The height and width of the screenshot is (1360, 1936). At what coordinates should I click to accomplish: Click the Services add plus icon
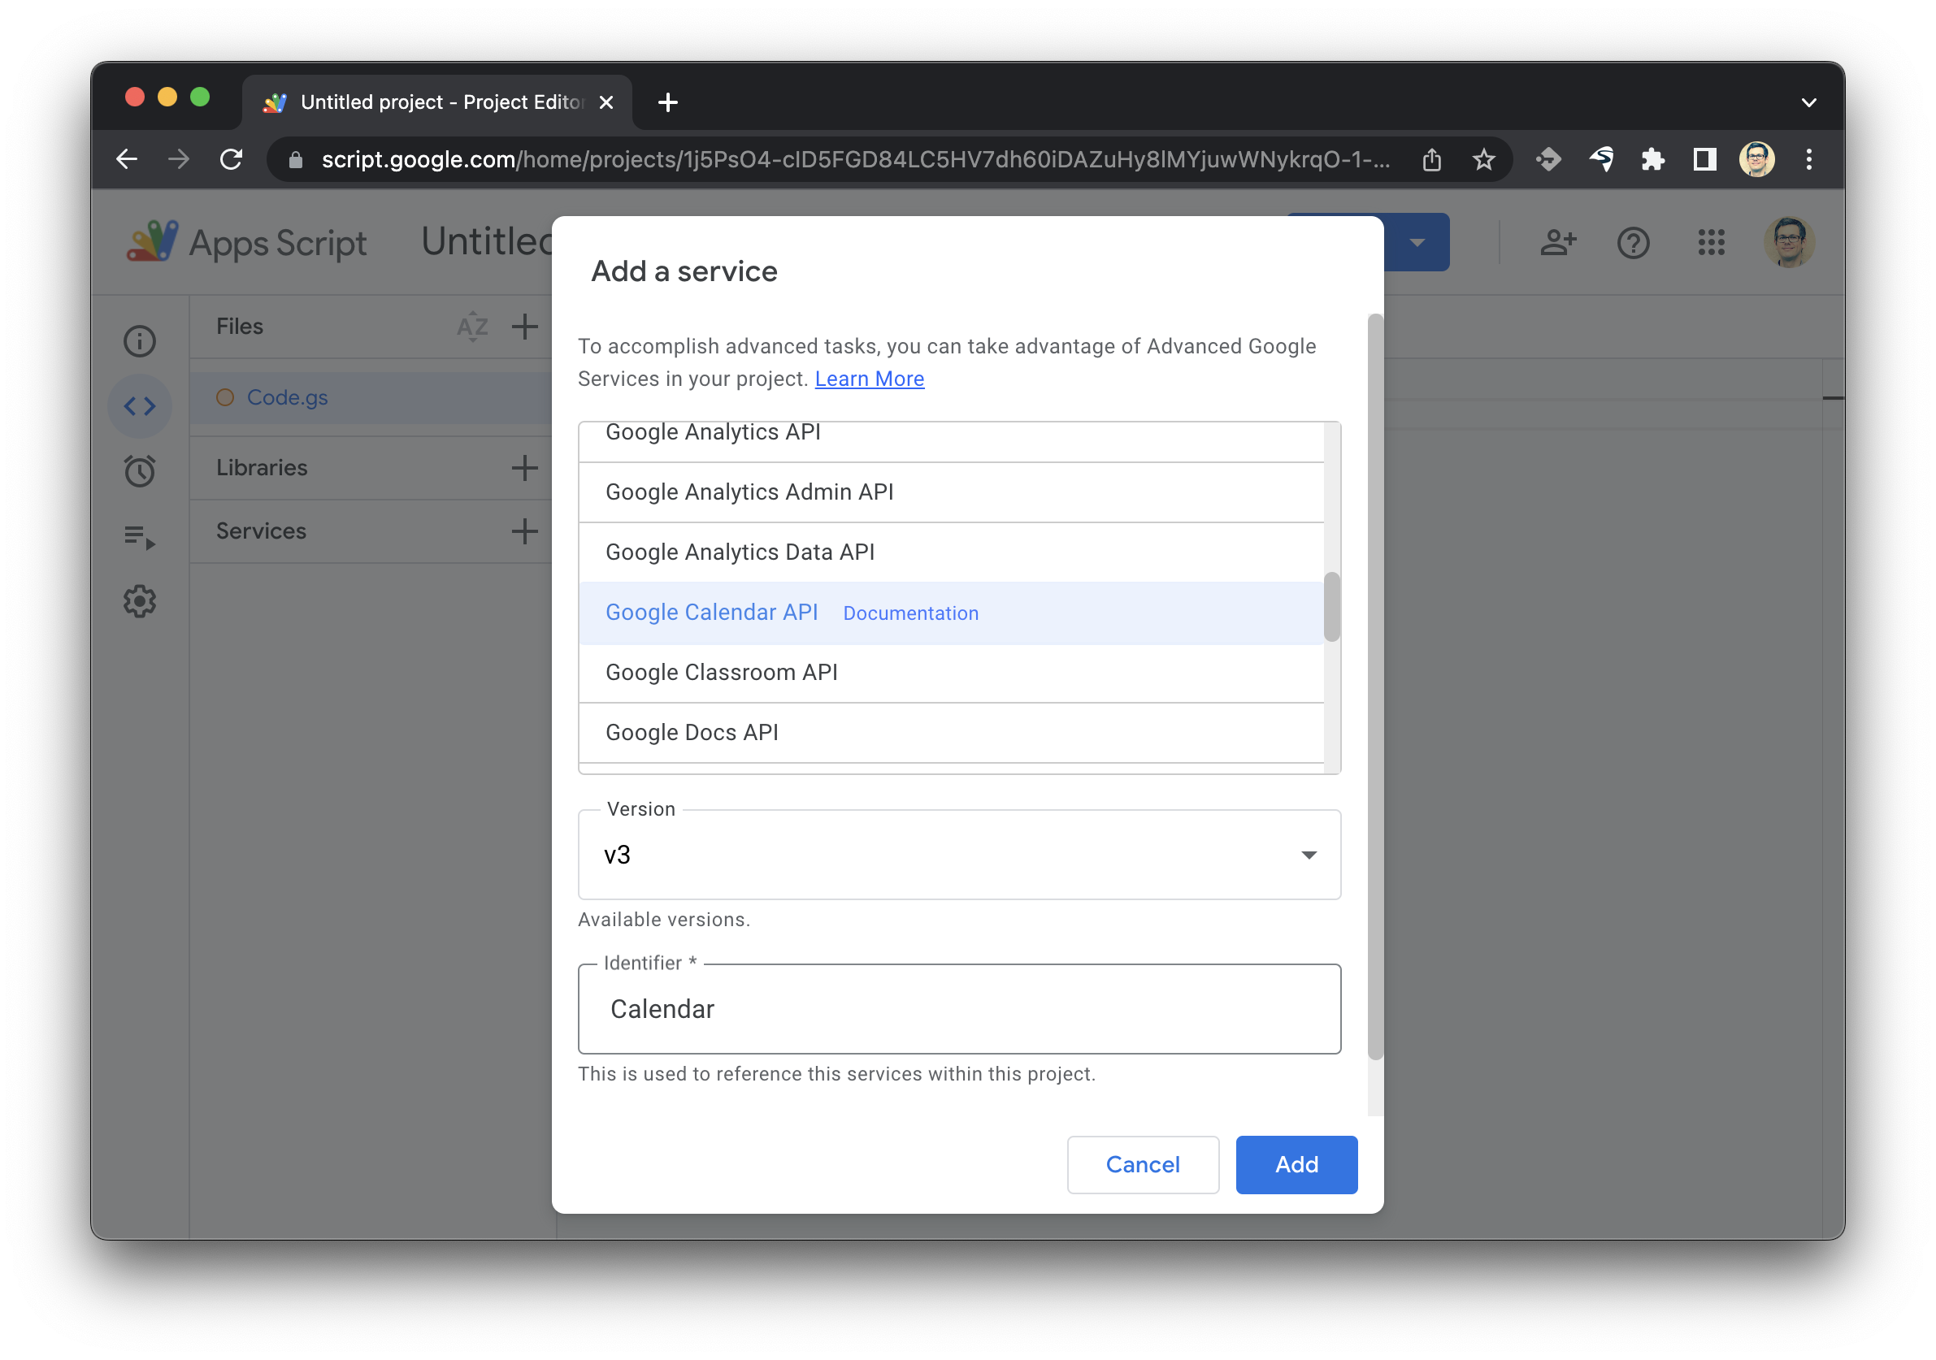(524, 531)
